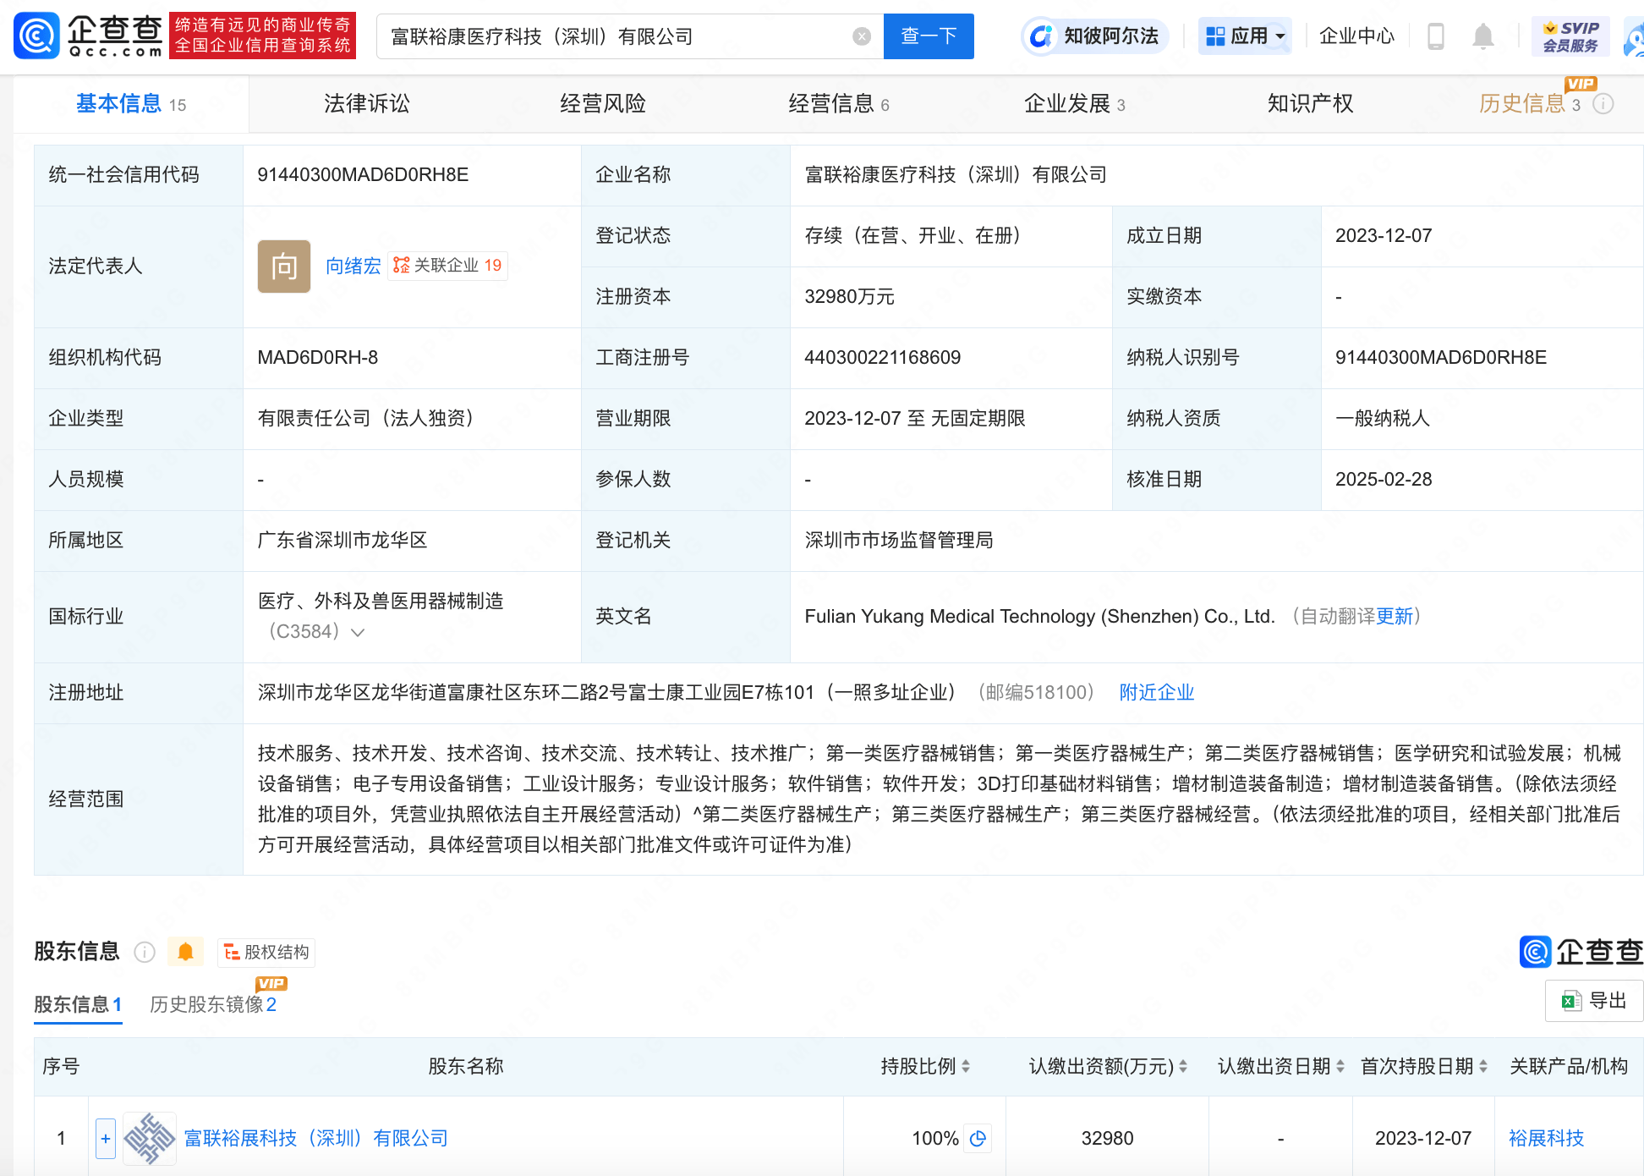
Task: Click the info icon next to 历史信息
Action: click(1603, 104)
